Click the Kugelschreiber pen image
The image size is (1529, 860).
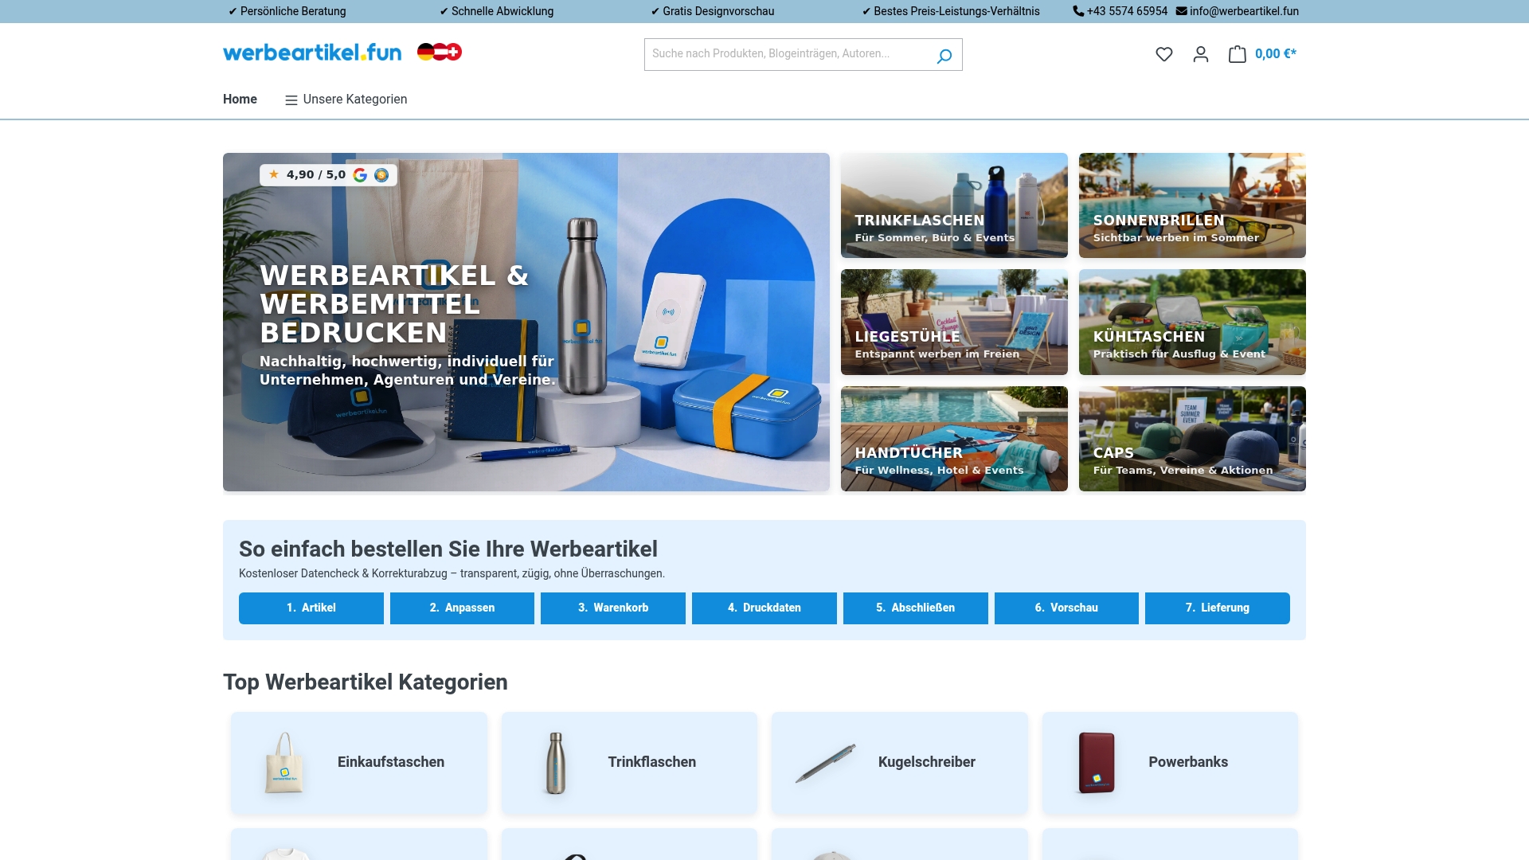826,763
